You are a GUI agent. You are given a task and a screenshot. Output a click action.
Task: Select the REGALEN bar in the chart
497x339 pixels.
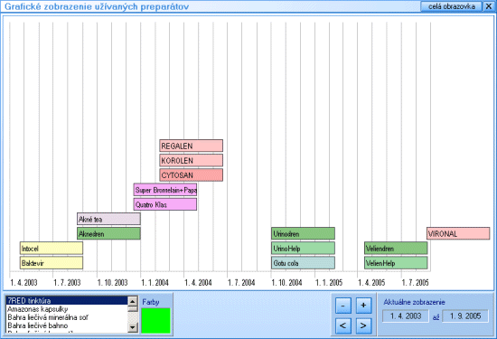coord(192,146)
